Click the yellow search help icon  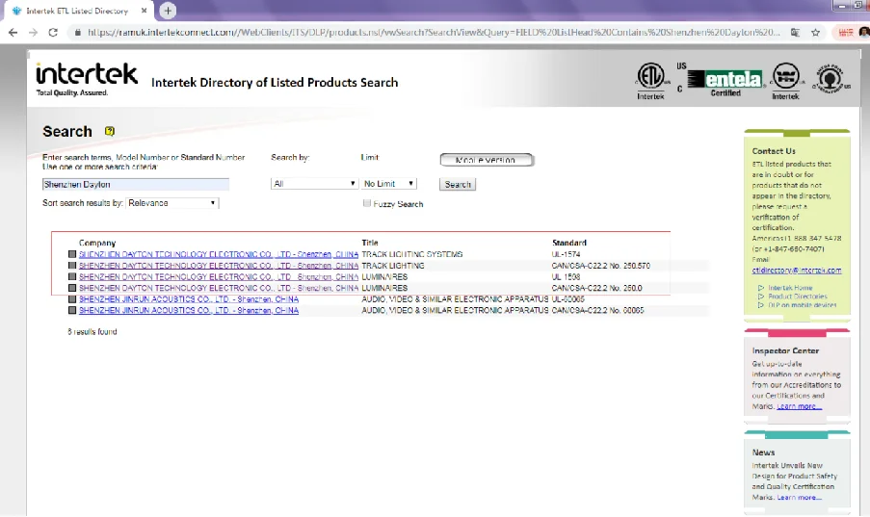point(109,132)
